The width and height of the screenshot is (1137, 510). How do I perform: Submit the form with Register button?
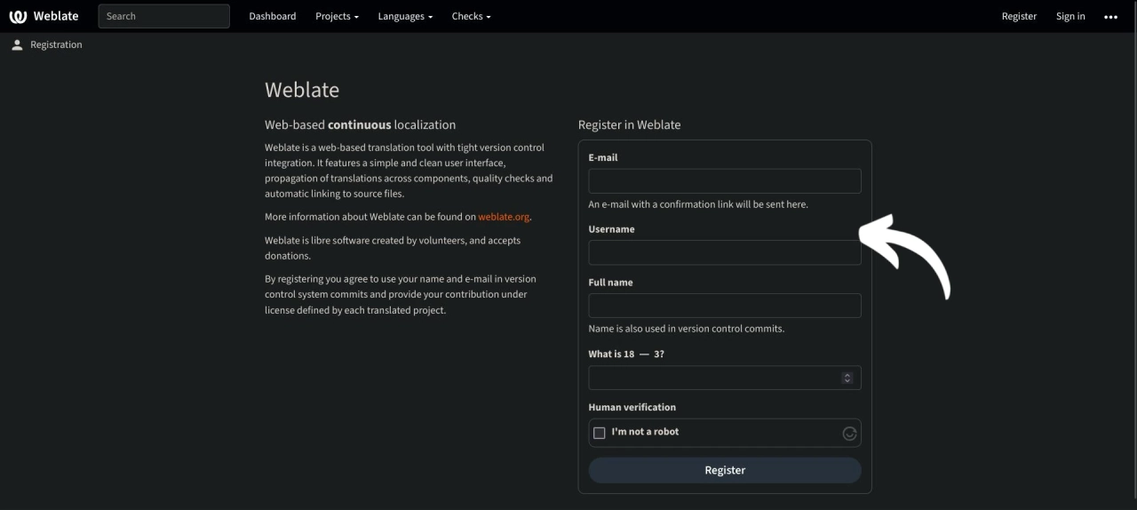point(725,470)
